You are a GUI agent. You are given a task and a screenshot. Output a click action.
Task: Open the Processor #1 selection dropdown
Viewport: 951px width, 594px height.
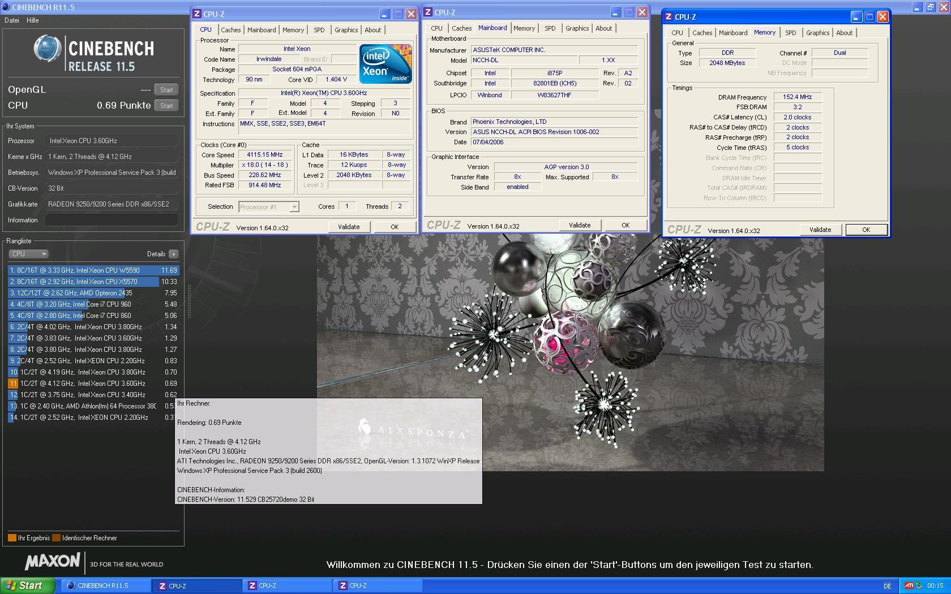click(x=269, y=207)
